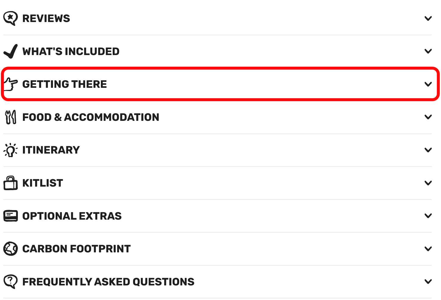Viewport: 441px width, 300px height.
Task: Open the Getting There chevron arrow
Action: click(428, 84)
